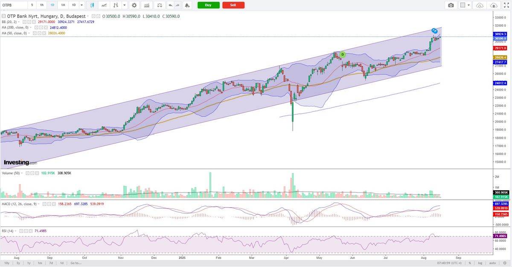The height and width of the screenshot is (267, 512).
Task: Hide the MA (200, close, 0) indicator
Action: pyautogui.click(x=36, y=27)
